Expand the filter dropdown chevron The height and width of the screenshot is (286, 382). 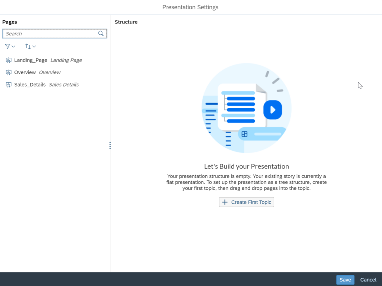13,47
